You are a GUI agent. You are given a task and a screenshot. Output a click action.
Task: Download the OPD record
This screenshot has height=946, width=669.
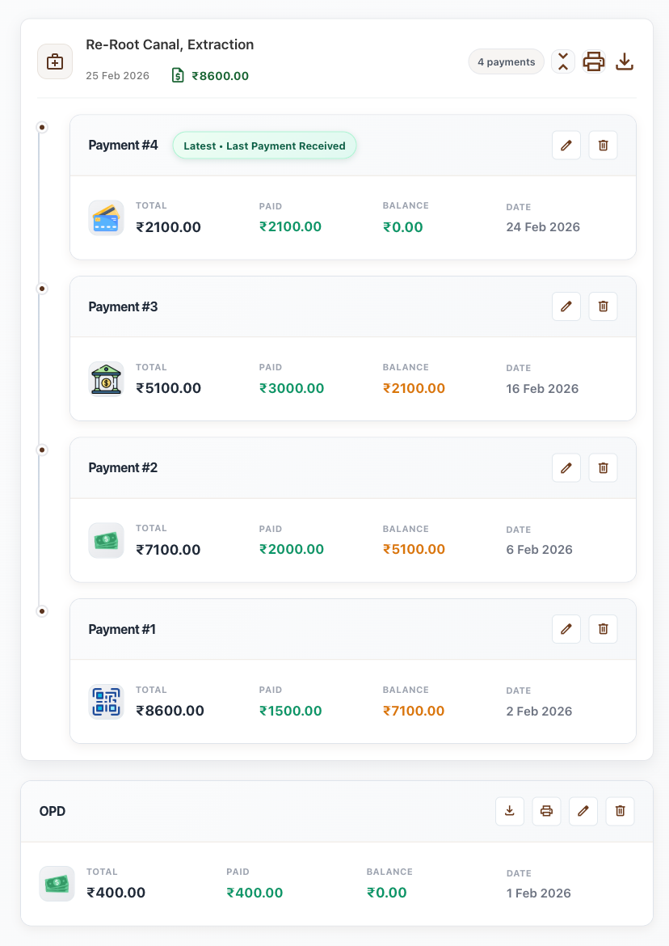(x=510, y=811)
